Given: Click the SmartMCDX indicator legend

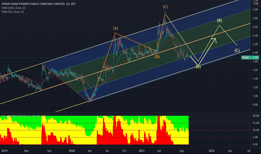Looking at the screenshot, I should click(x=24, y=116).
